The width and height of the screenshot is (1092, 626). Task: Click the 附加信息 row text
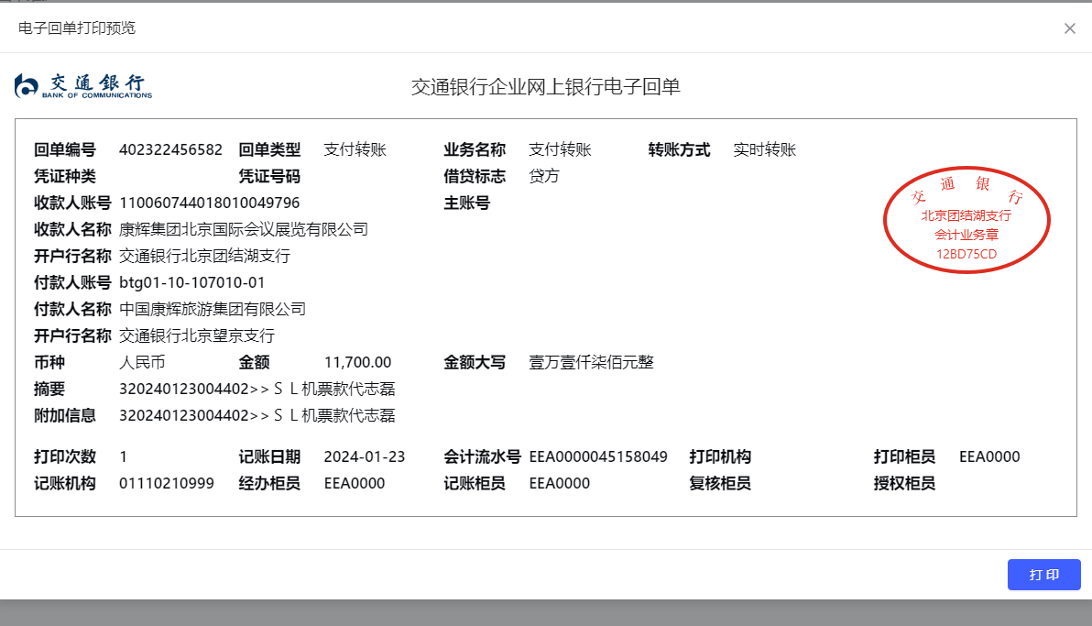257,415
